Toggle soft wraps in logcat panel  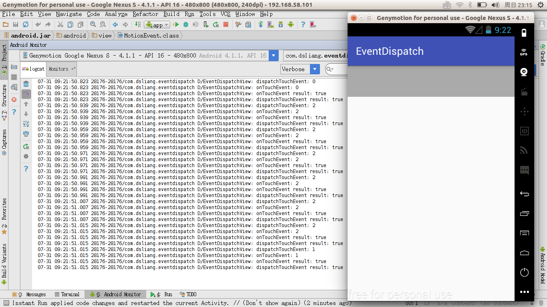[26, 124]
